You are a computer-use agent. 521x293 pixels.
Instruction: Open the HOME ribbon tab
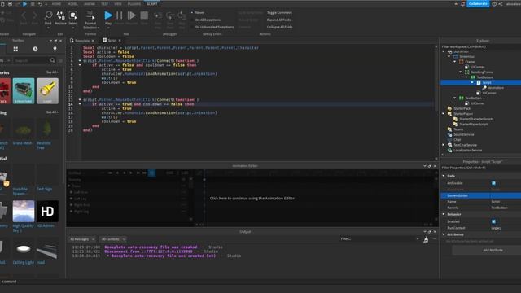pyautogui.click(x=56, y=3)
